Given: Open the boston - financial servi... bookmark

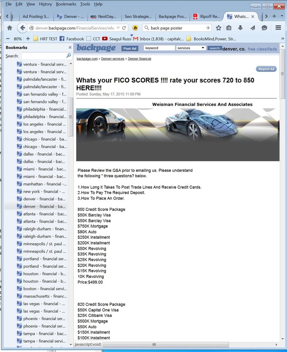Looking at the screenshot, I should 42,288.
